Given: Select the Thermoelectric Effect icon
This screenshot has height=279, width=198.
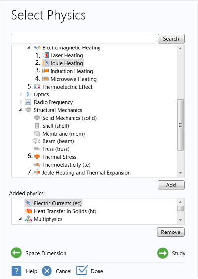Looking at the screenshot, I should tap(37, 87).
